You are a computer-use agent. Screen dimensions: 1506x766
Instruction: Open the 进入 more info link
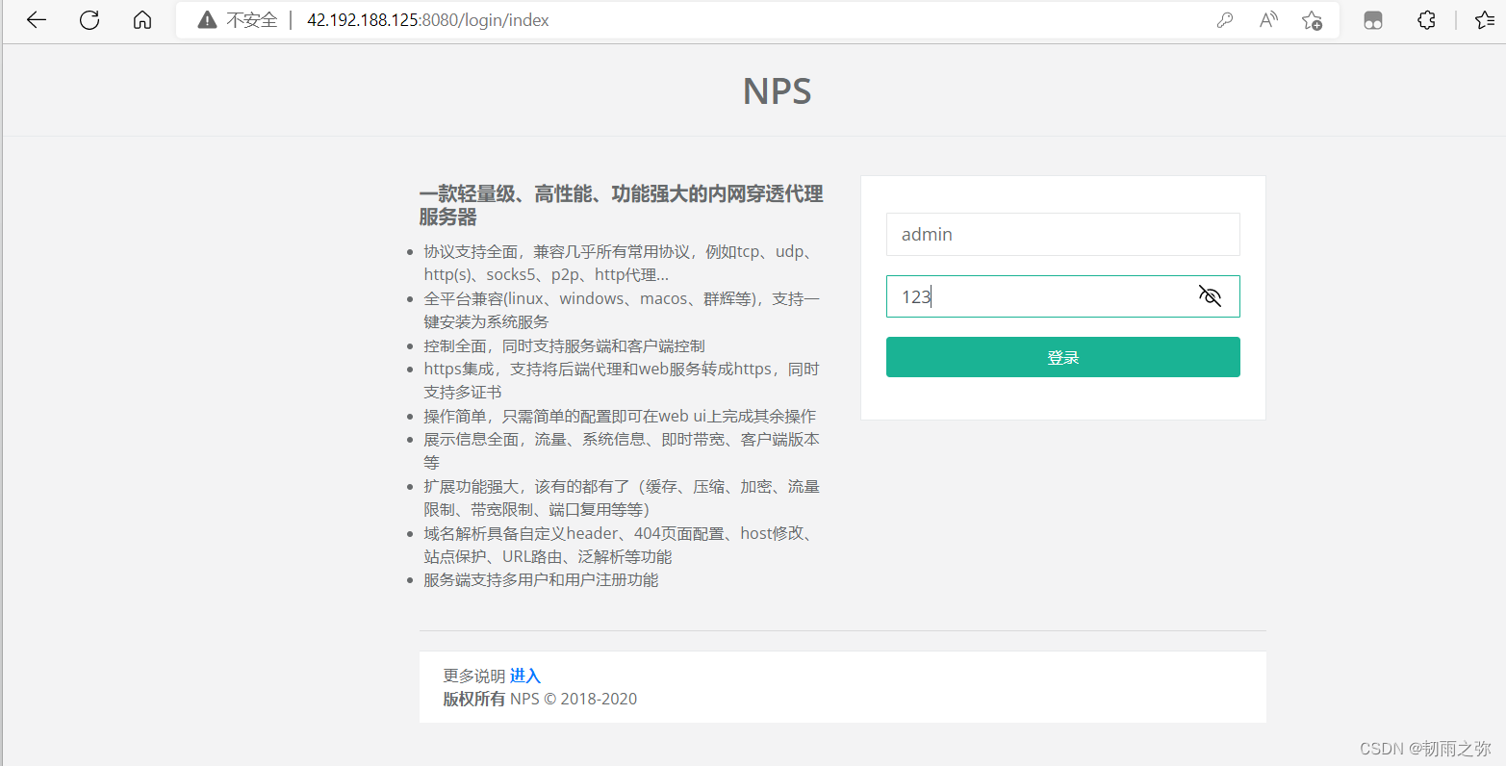tap(525, 676)
